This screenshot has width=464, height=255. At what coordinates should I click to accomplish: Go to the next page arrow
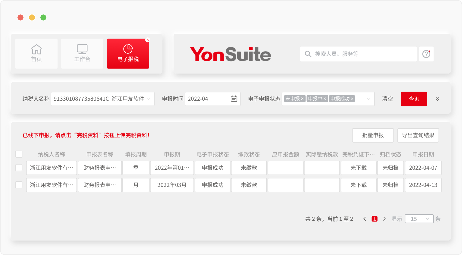pyautogui.click(x=384, y=219)
